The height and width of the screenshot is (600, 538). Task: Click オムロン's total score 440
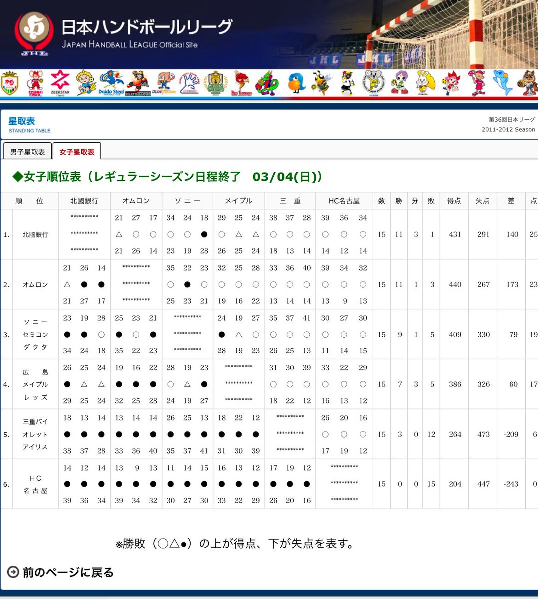[x=455, y=284]
